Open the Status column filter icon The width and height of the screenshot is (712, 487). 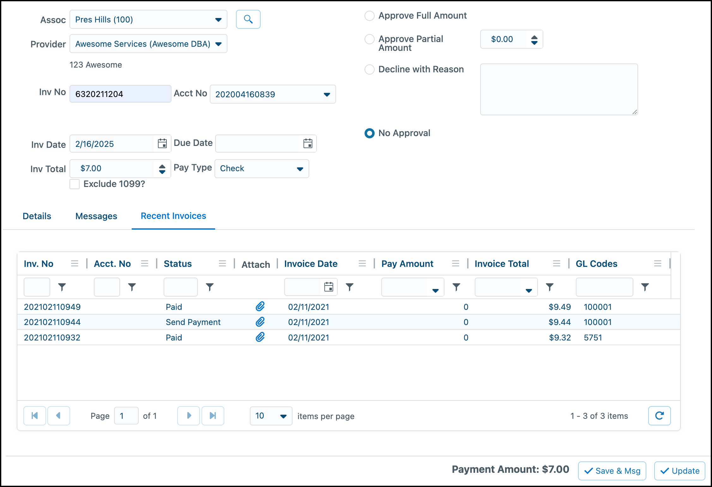209,287
